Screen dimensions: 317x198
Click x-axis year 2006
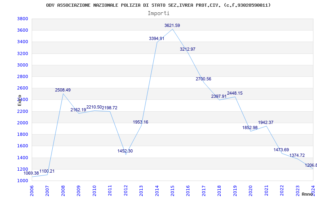click(32, 190)
